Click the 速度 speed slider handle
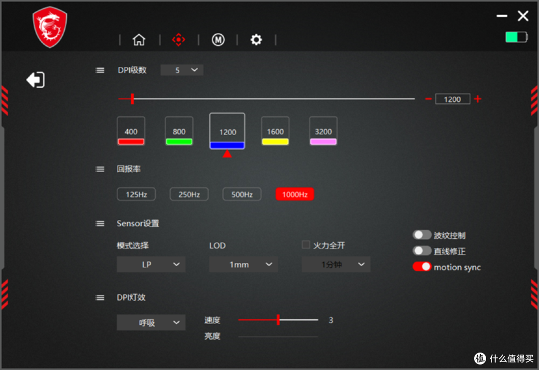Image resolution: width=539 pixels, height=370 pixels. pos(278,320)
